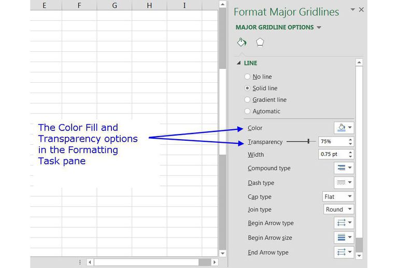The image size is (398, 268).
Task: Close the Format Major Gridlines pane
Action: [361, 10]
